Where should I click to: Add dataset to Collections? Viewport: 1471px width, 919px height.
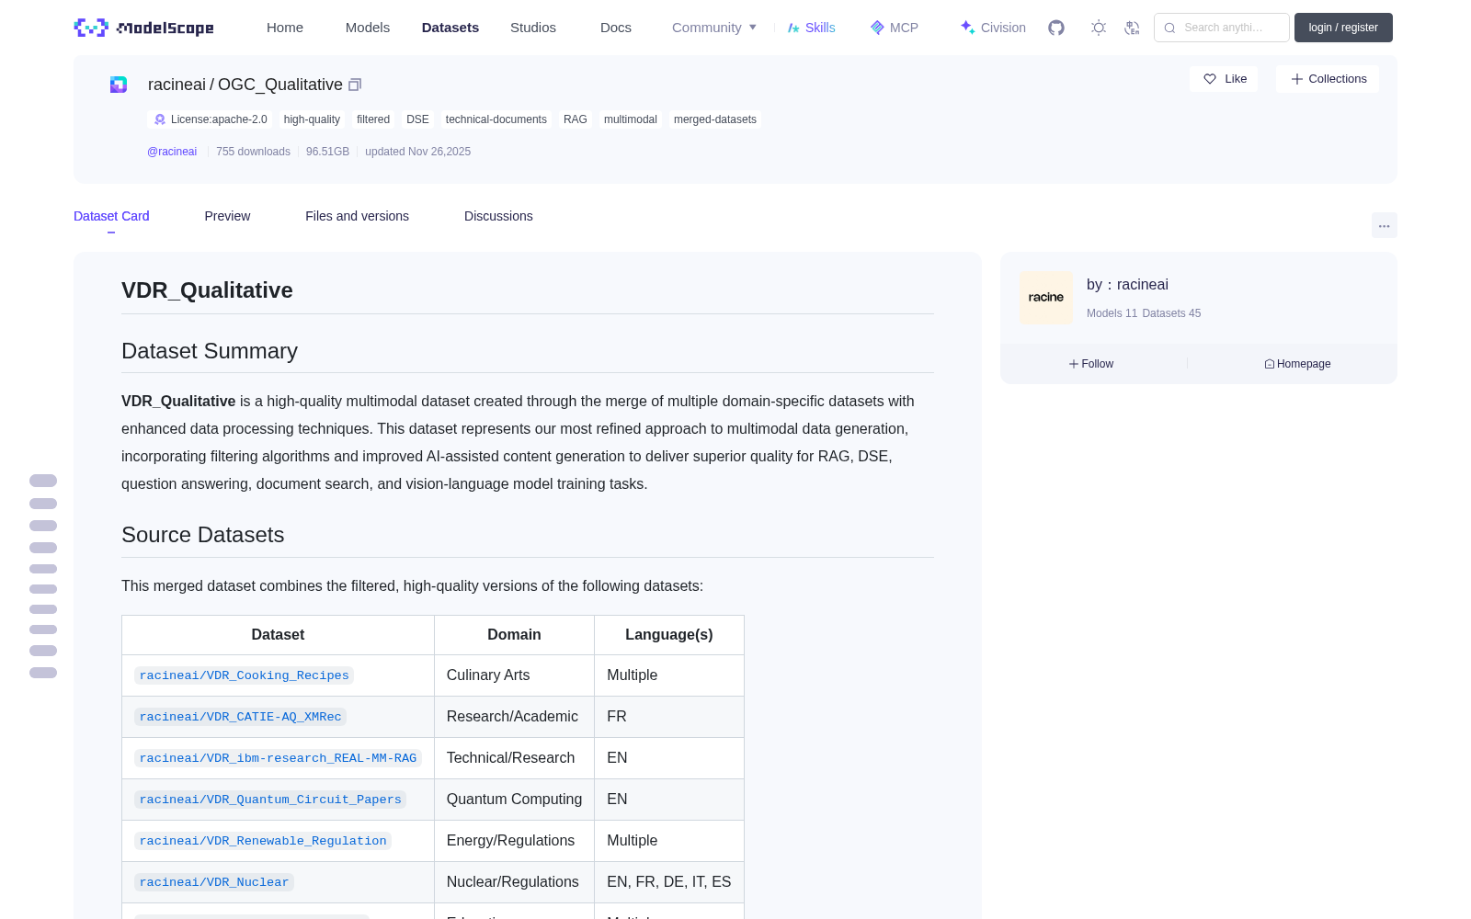(x=1328, y=79)
